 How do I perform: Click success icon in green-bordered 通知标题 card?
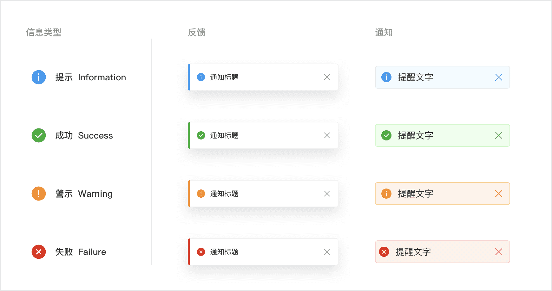201,135
